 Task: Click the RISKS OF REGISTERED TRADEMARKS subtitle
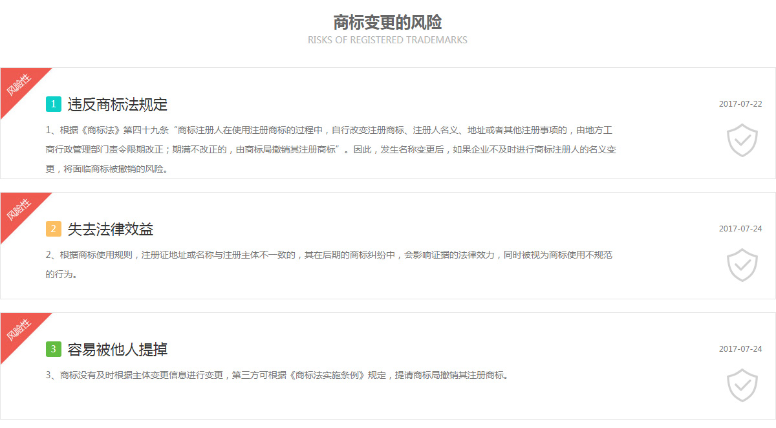click(387, 40)
